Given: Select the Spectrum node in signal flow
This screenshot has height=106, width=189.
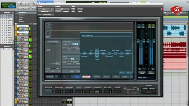Looking at the screenshot, I should tap(128, 53).
